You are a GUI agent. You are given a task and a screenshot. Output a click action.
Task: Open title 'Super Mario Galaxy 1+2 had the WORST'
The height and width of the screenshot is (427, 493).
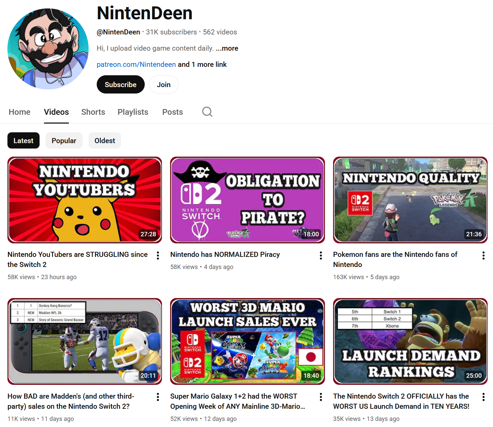238,401
